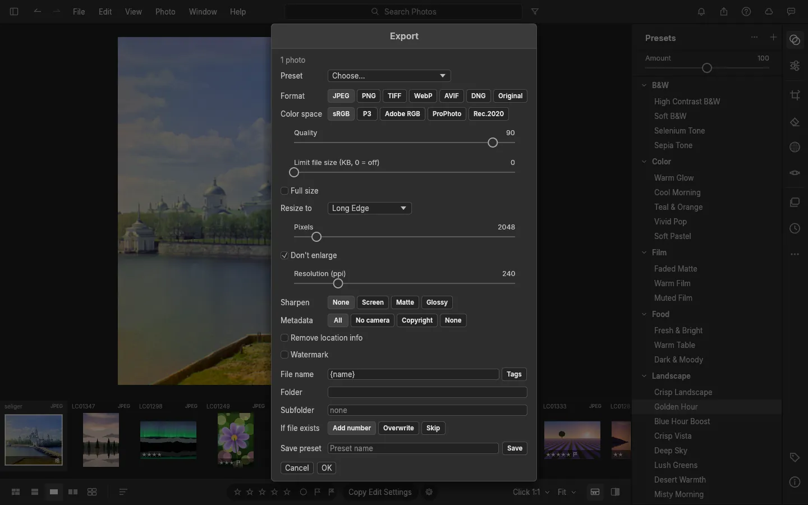Image resolution: width=808 pixels, height=505 pixels.
Task: Click the Tags button beside File name
Action: click(514, 374)
